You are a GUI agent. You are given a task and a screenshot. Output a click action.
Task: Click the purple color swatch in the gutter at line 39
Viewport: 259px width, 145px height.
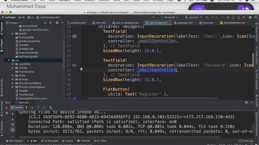pos(74,98)
